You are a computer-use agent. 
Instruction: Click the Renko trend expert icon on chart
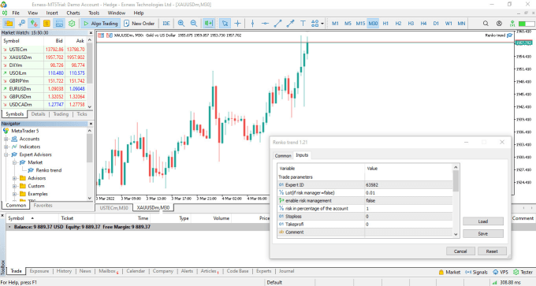510,35
